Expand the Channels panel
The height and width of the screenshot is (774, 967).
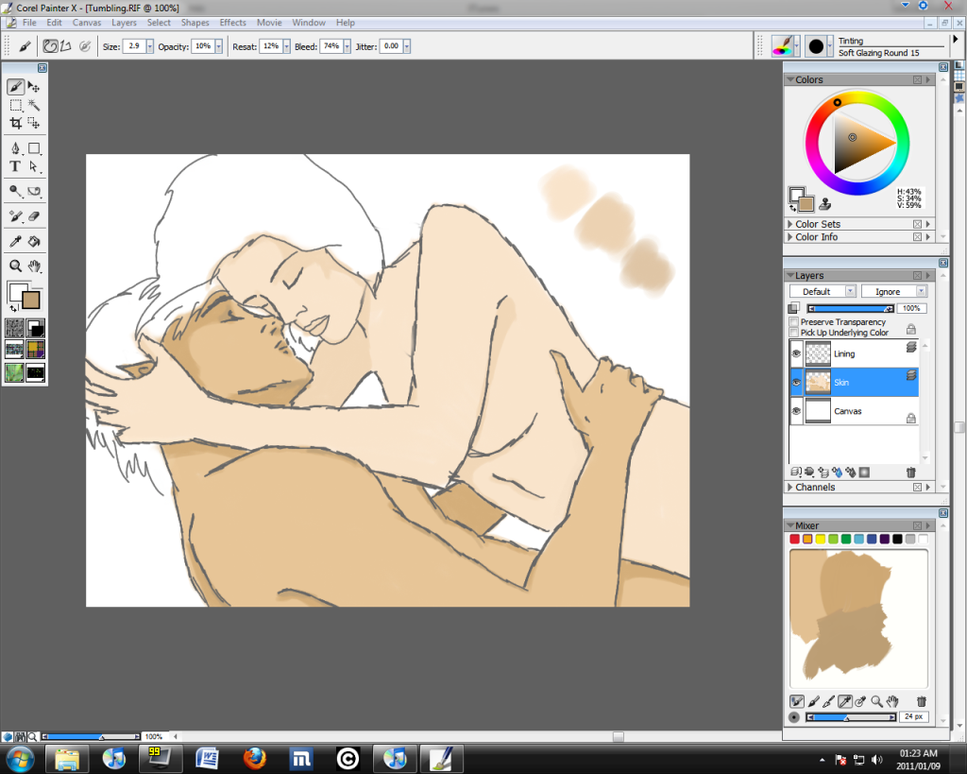(789, 488)
